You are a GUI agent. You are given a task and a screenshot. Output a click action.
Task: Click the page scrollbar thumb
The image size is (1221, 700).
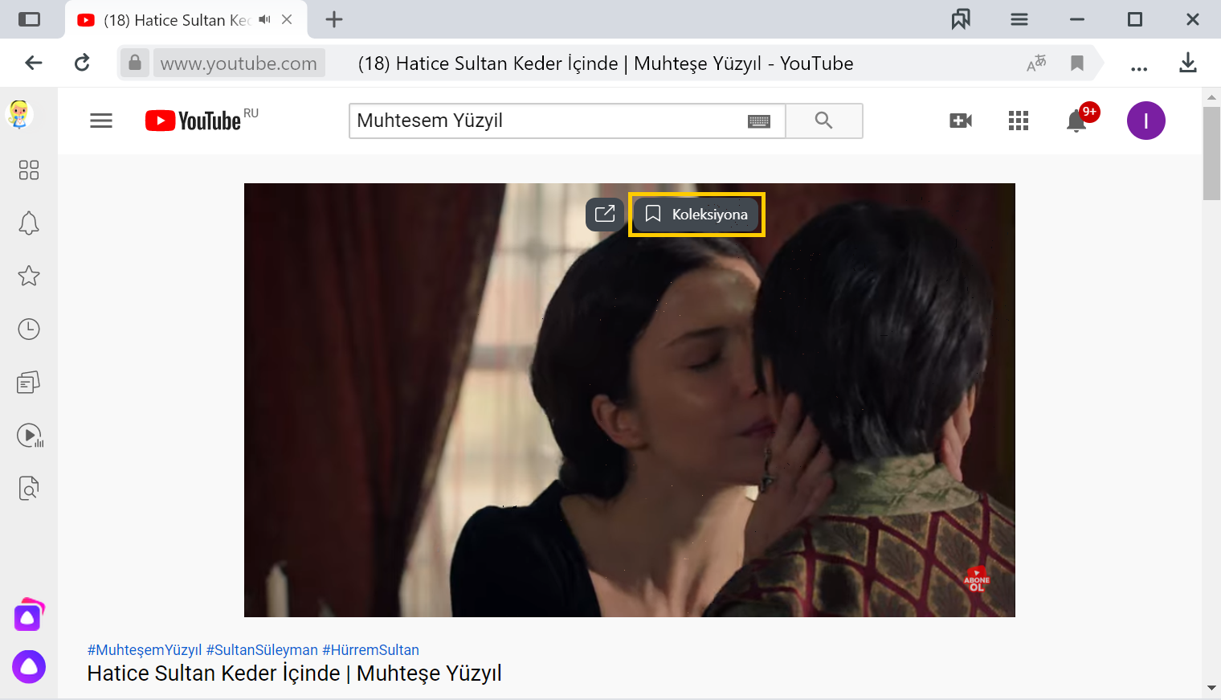pos(1211,153)
